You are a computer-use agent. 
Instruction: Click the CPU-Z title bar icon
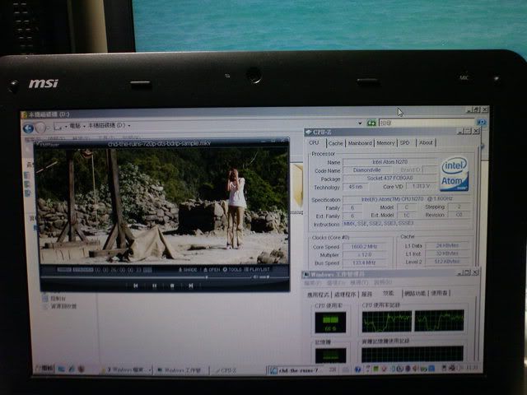click(x=309, y=132)
